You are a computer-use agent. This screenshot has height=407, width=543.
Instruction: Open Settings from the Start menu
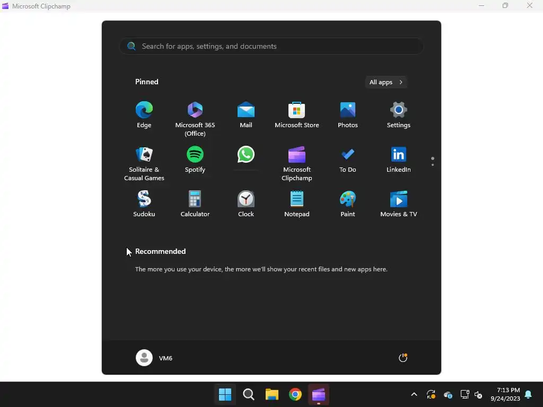pyautogui.click(x=399, y=115)
